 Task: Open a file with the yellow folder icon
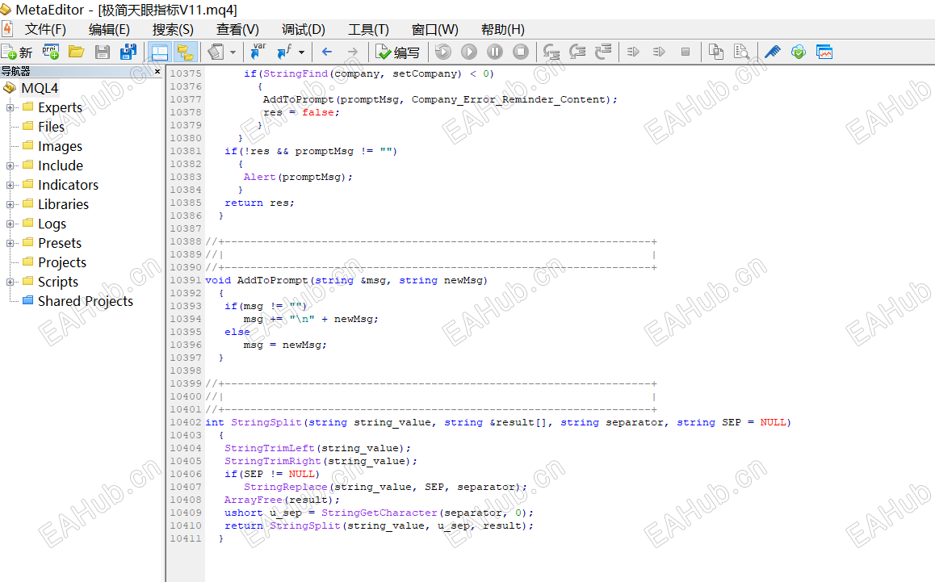(x=77, y=52)
